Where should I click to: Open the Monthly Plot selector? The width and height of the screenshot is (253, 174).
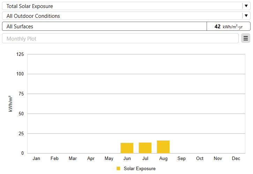120,38
